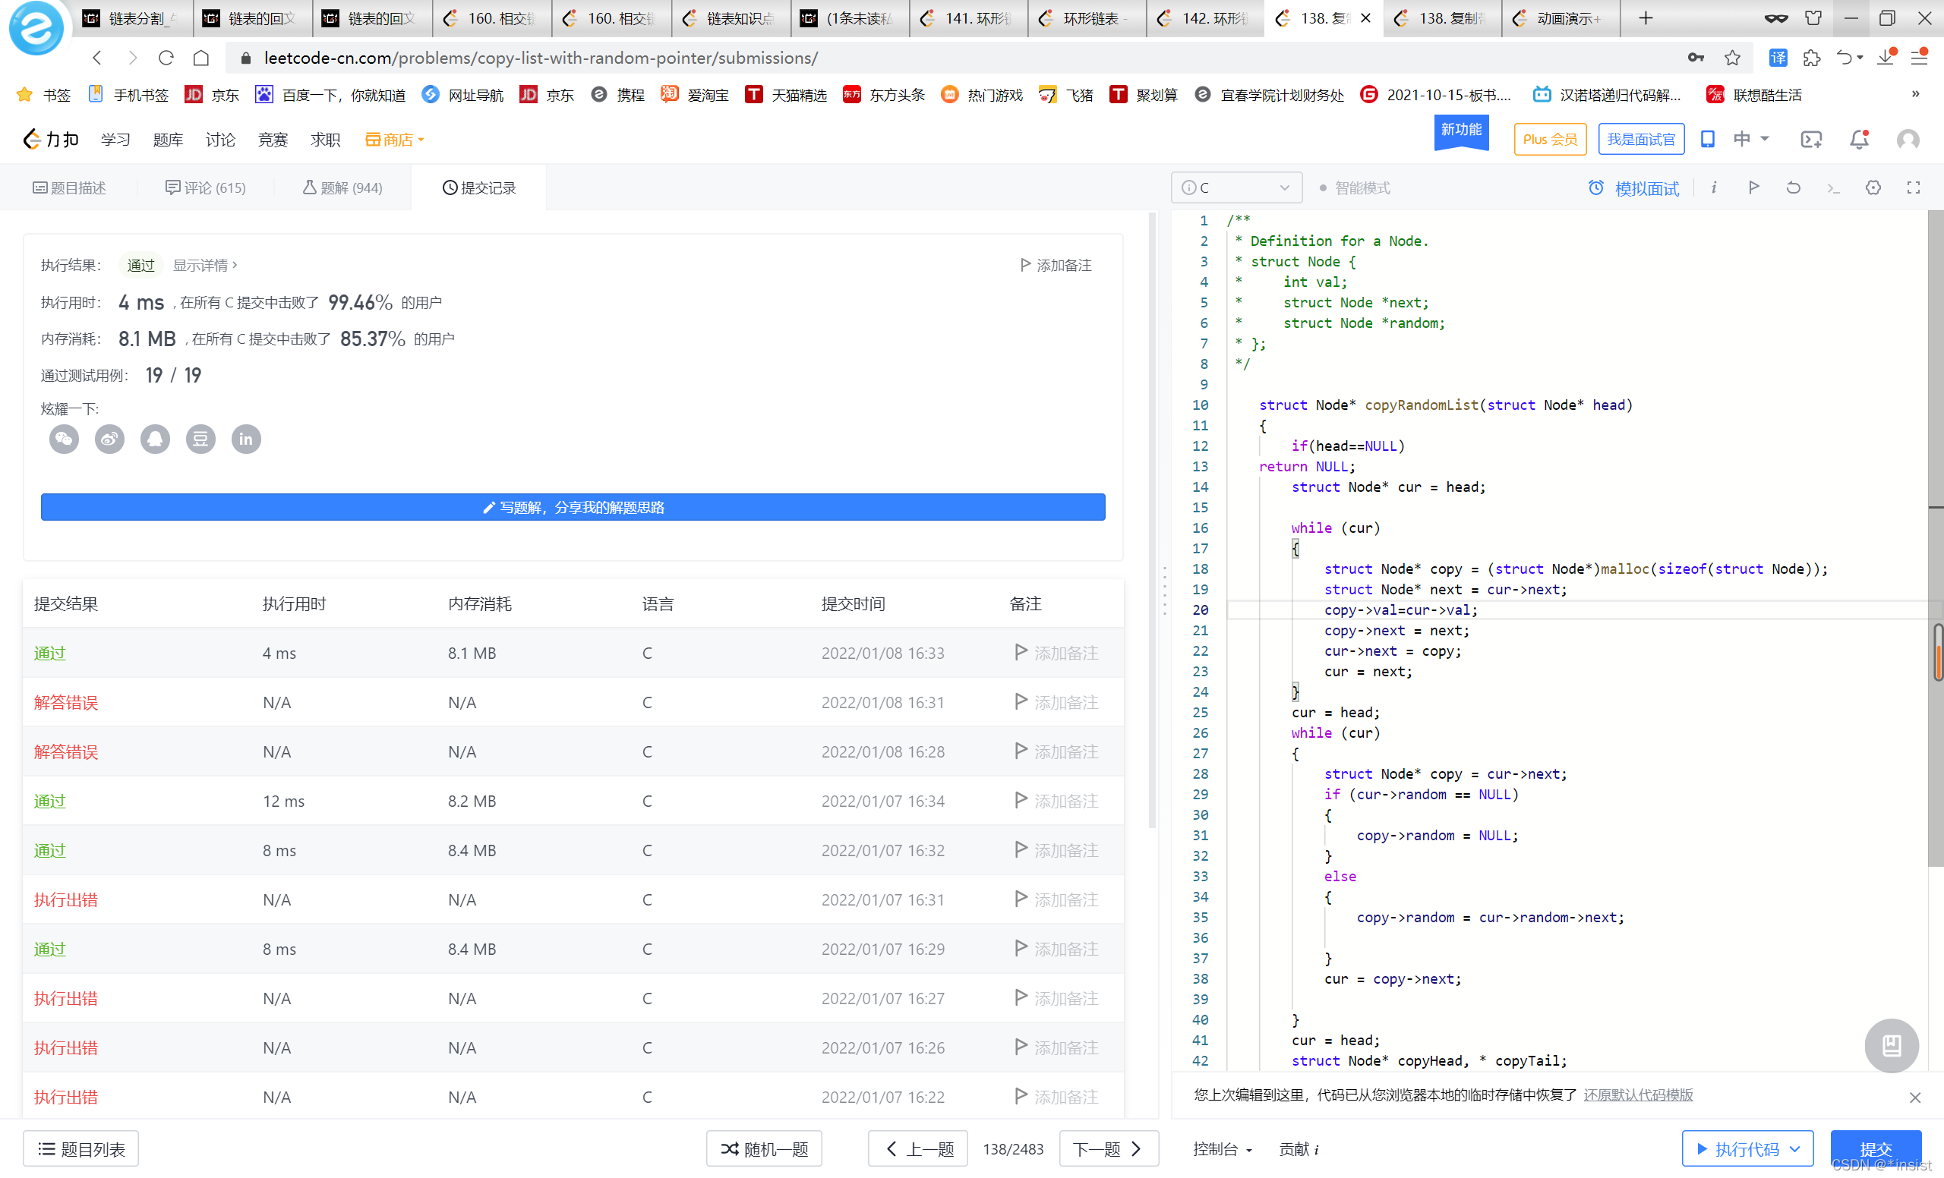Expand the language 中 dropdown

[x=1751, y=140]
